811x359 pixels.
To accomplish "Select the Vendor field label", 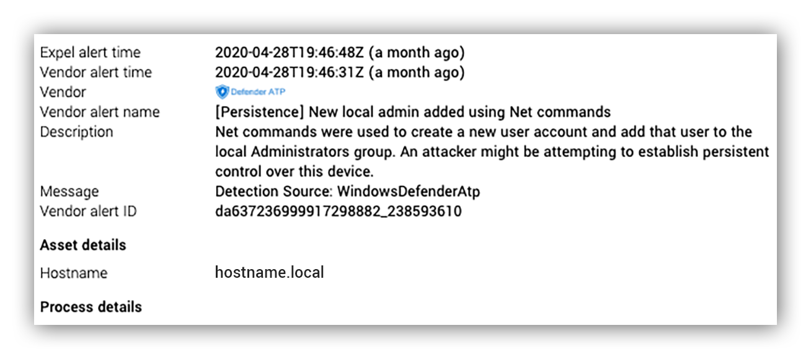I will coord(63,92).
